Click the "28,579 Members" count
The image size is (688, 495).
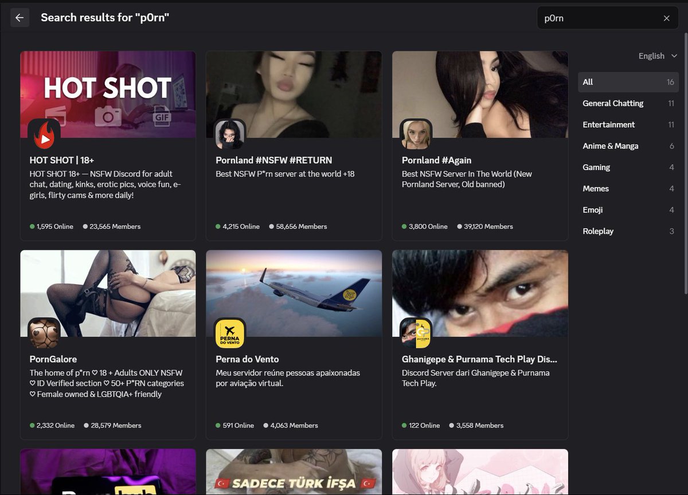click(116, 425)
